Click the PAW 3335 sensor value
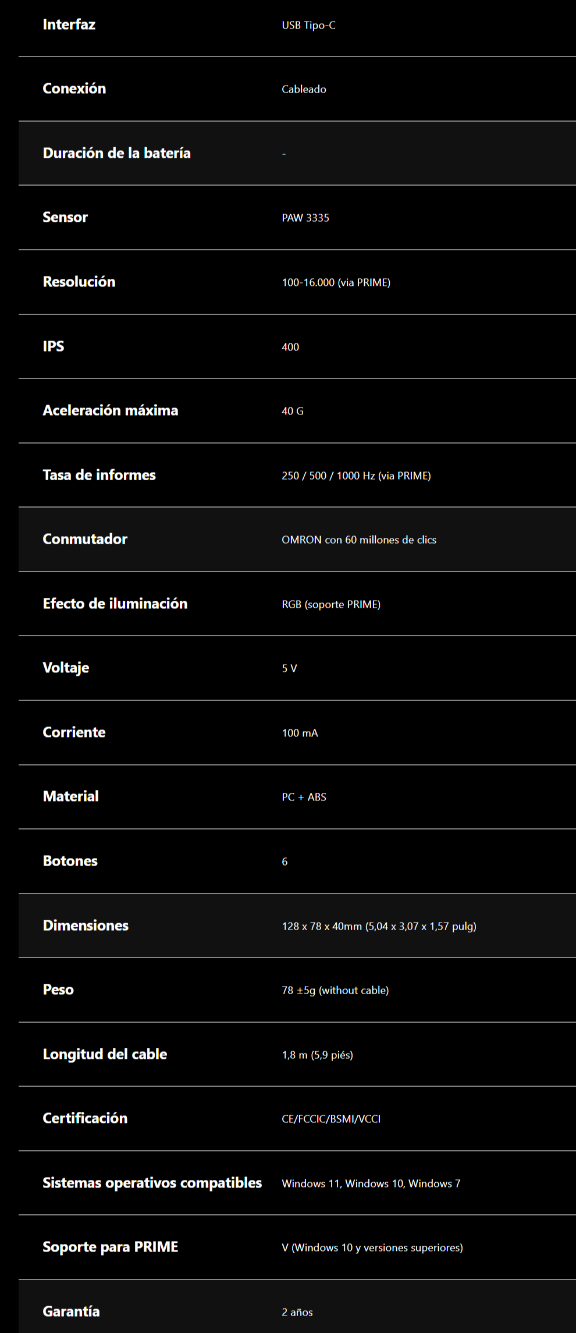 305,218
